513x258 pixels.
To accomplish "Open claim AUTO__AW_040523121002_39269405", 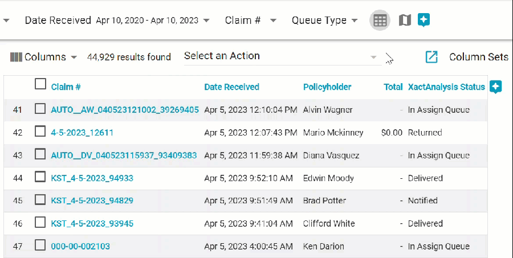I will tap(125, 109).
